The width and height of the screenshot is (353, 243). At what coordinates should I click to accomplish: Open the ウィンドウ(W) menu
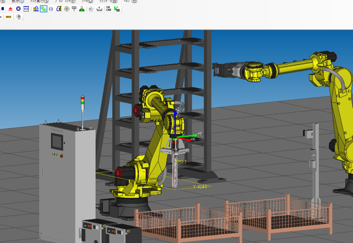tap(108, 1)
